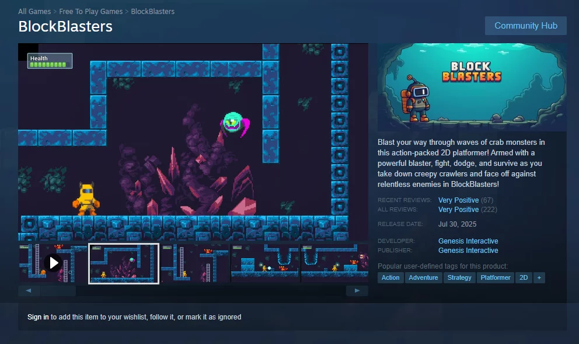Open the large main gameplay screenshot
Viewport: 579px width, 344px height.
click(x=193, y=142)
